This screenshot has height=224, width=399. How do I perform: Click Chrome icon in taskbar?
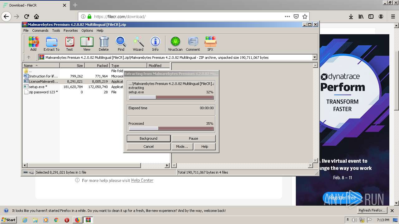pos(56,220)
